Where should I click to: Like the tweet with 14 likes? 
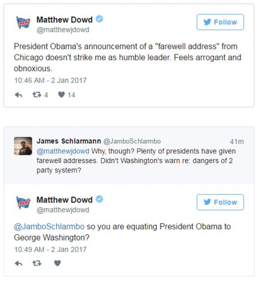61,95
